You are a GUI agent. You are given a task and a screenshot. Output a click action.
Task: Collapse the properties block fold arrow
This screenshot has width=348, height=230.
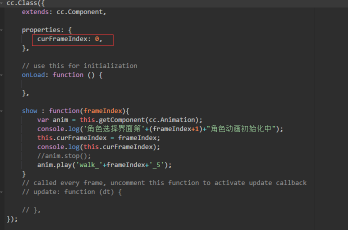[1, 29]
